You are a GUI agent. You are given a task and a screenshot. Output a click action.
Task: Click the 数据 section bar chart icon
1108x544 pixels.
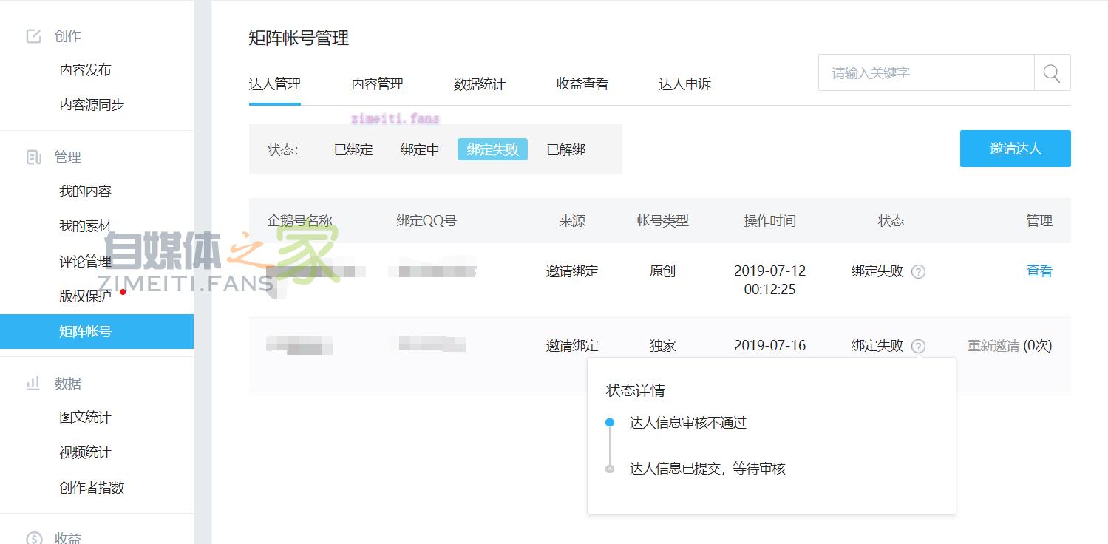coord(34,384)
